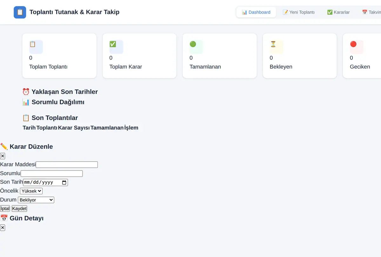
Task: Click the Geciken card label
Action: (x=360, y=67)
